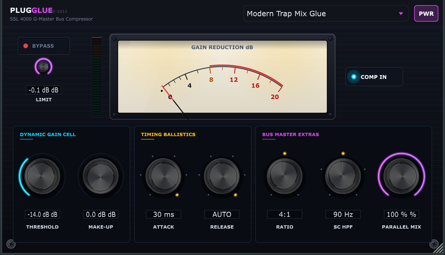Screen dimensions: 445x255
Task: Click the GAIN REDUCTION dB meter title
Action: click(x=222, y=47)
